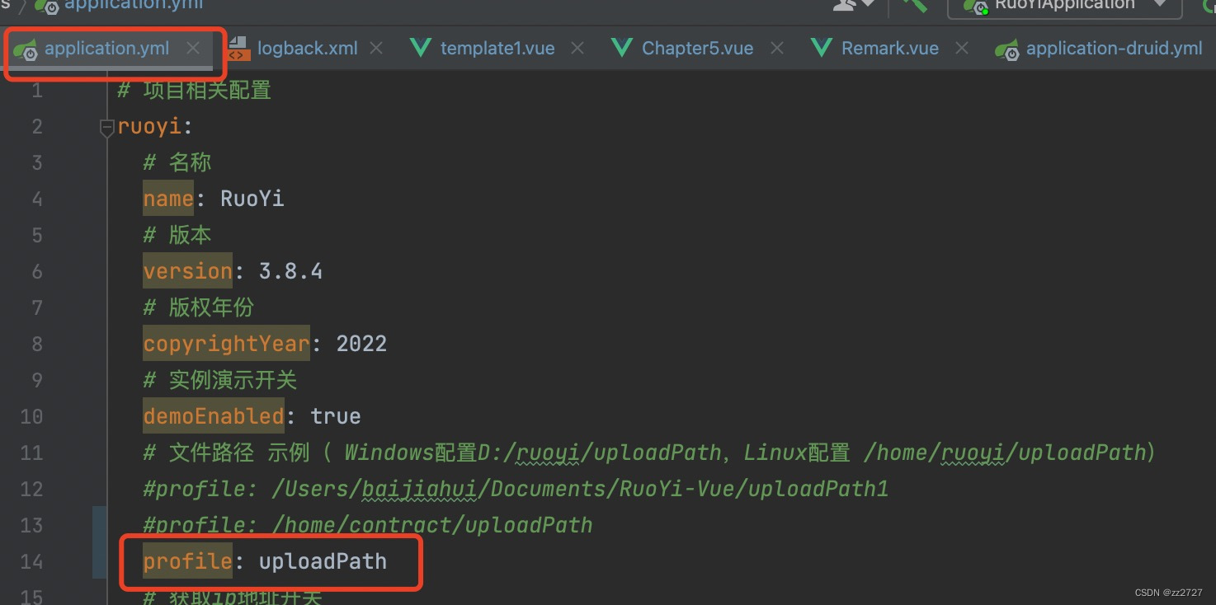Switch to the template1.vue tab
The image size is (1216, 605).
(497, 49)
